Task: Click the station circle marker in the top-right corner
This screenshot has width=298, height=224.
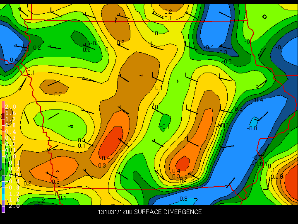Action: 265,17
